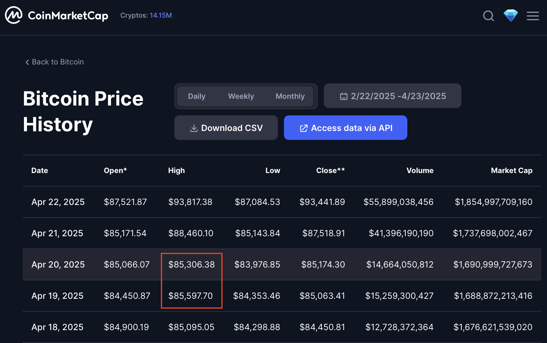Click high price $88,460.10
The width and height of the screenshot is (547, 343).
[191, 233]
